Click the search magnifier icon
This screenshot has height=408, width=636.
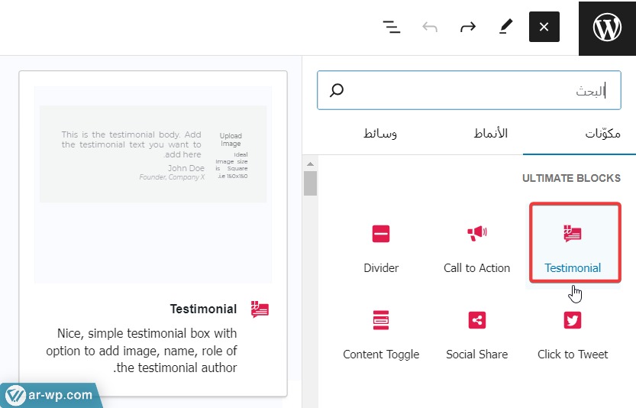click(337, 91)
